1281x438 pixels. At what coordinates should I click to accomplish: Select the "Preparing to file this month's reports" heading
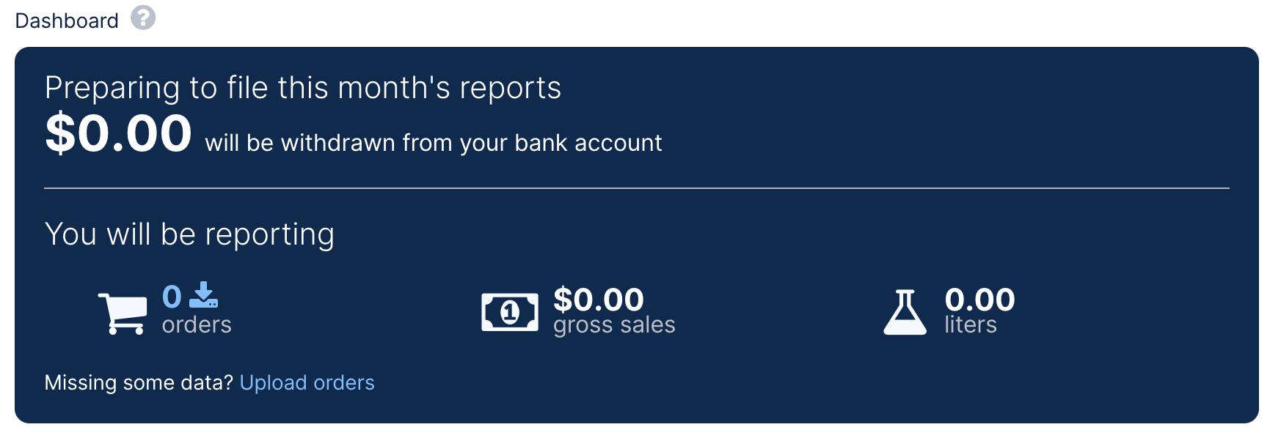coord(302,88)
